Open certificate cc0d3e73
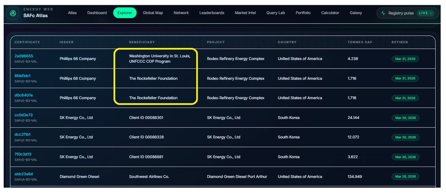Image resolution: width=446 pixels, height=193 pixels. tap(23, 115)
